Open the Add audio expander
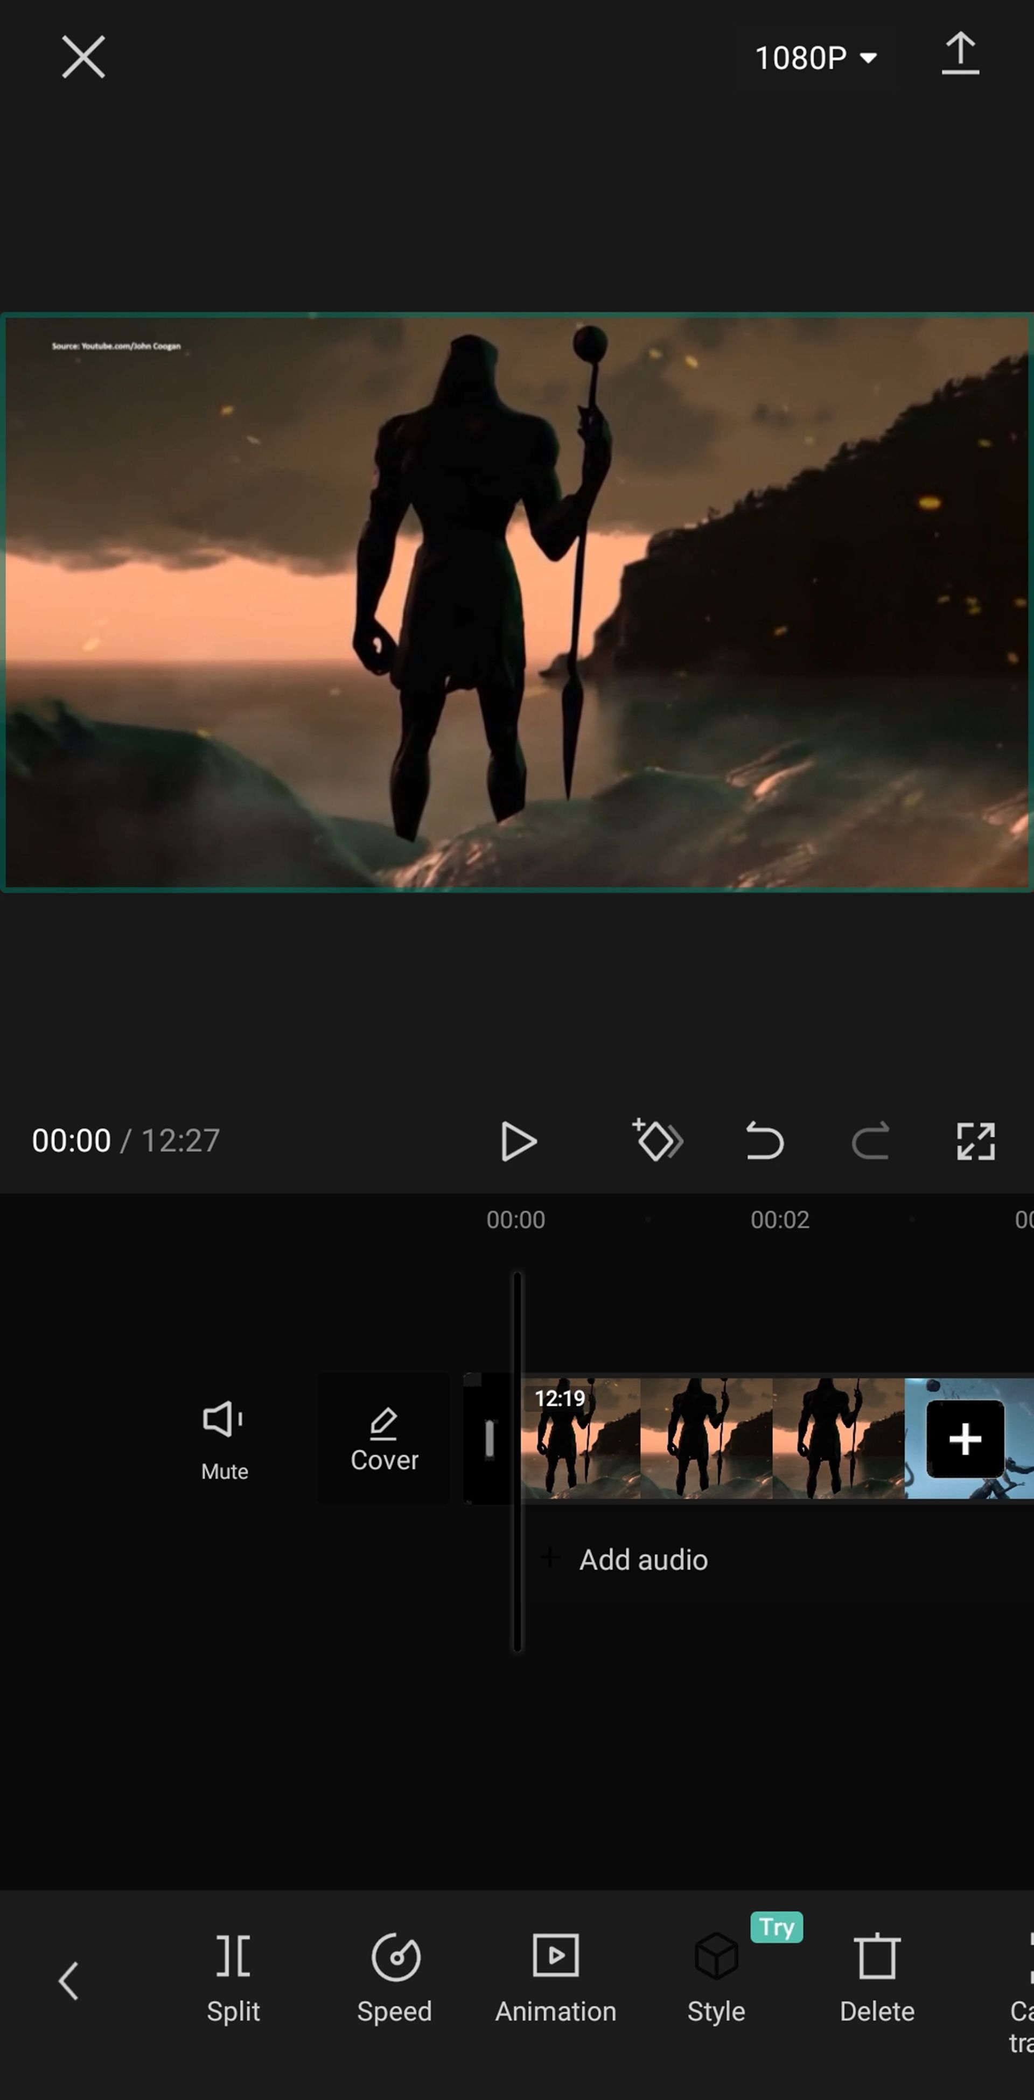Screen dimensions: 1034x2100 [x=643, y=1558]
